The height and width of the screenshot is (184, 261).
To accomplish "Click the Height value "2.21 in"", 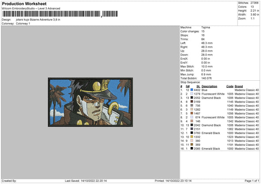I will pos(255,10).
